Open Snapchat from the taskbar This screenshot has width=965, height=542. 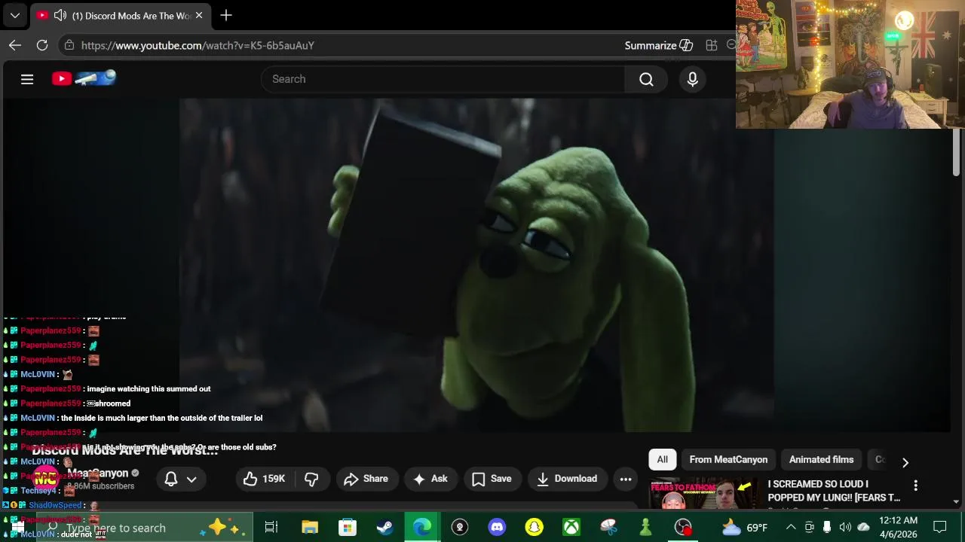pyautogui.click(x=534, y=528)
